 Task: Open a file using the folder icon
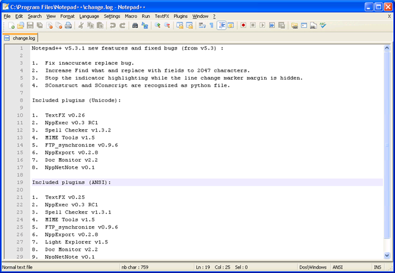(21, 26)
